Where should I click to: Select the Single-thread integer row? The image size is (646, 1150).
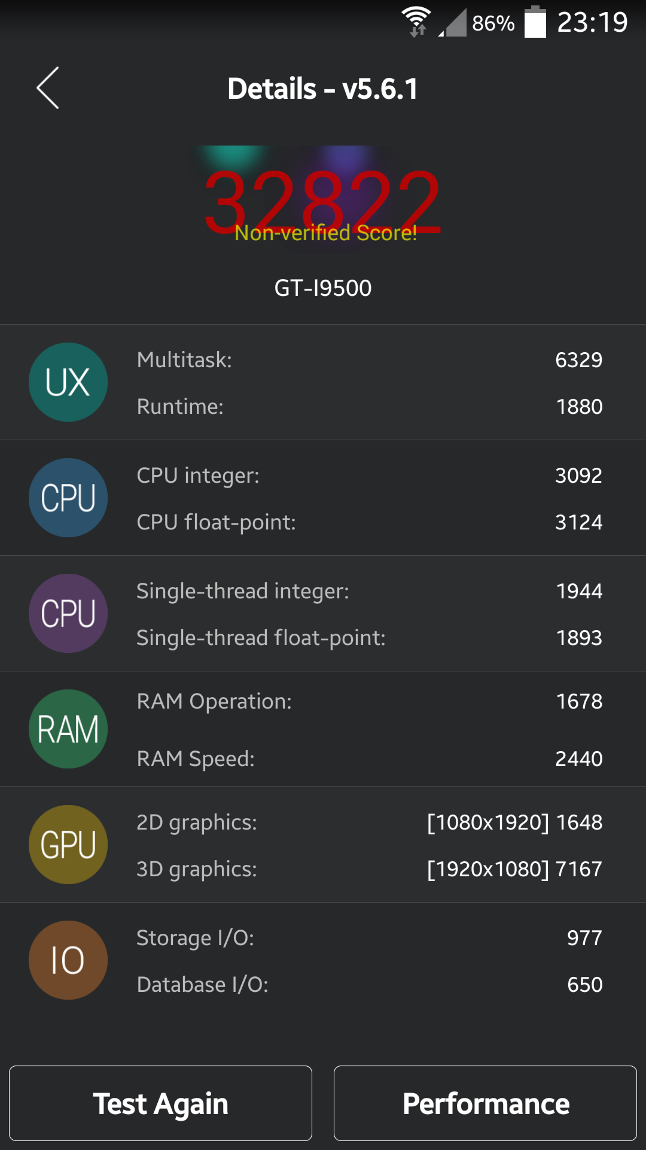[x=369, y=591]
